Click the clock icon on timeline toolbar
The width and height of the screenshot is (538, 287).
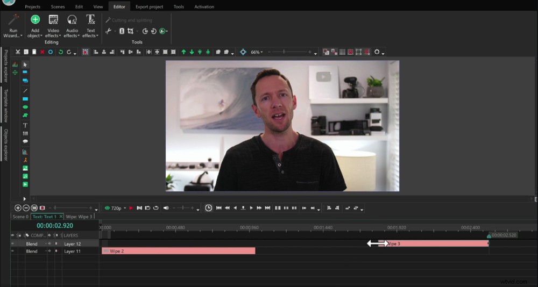pos(209,208)
